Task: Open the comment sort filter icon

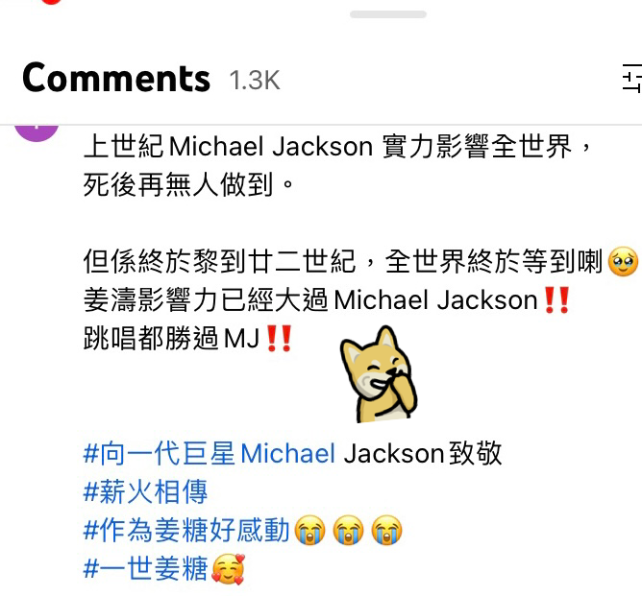Action: pos(632,79)
